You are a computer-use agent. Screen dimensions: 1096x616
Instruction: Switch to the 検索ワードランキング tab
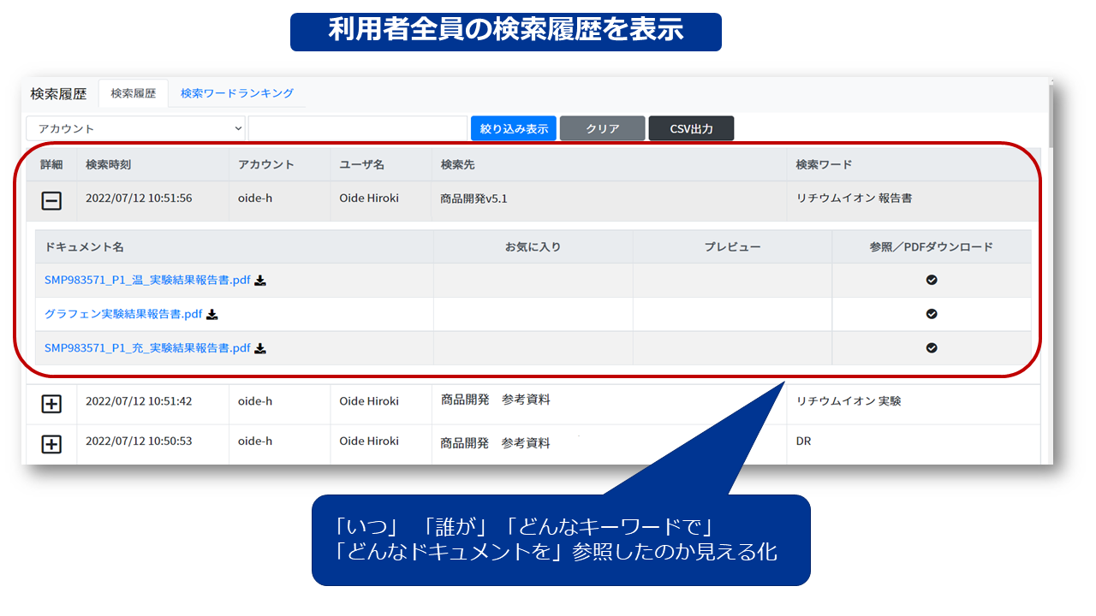coord(235,94)
